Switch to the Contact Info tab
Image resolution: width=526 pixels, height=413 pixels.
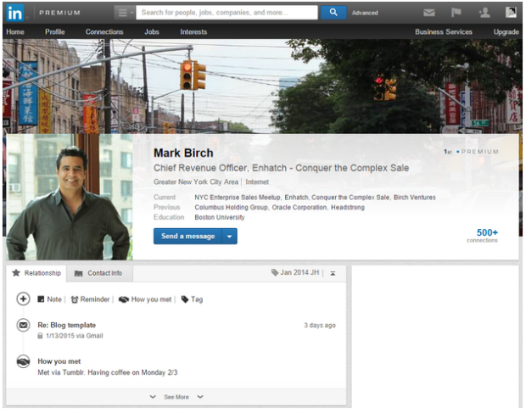point(98,273)
